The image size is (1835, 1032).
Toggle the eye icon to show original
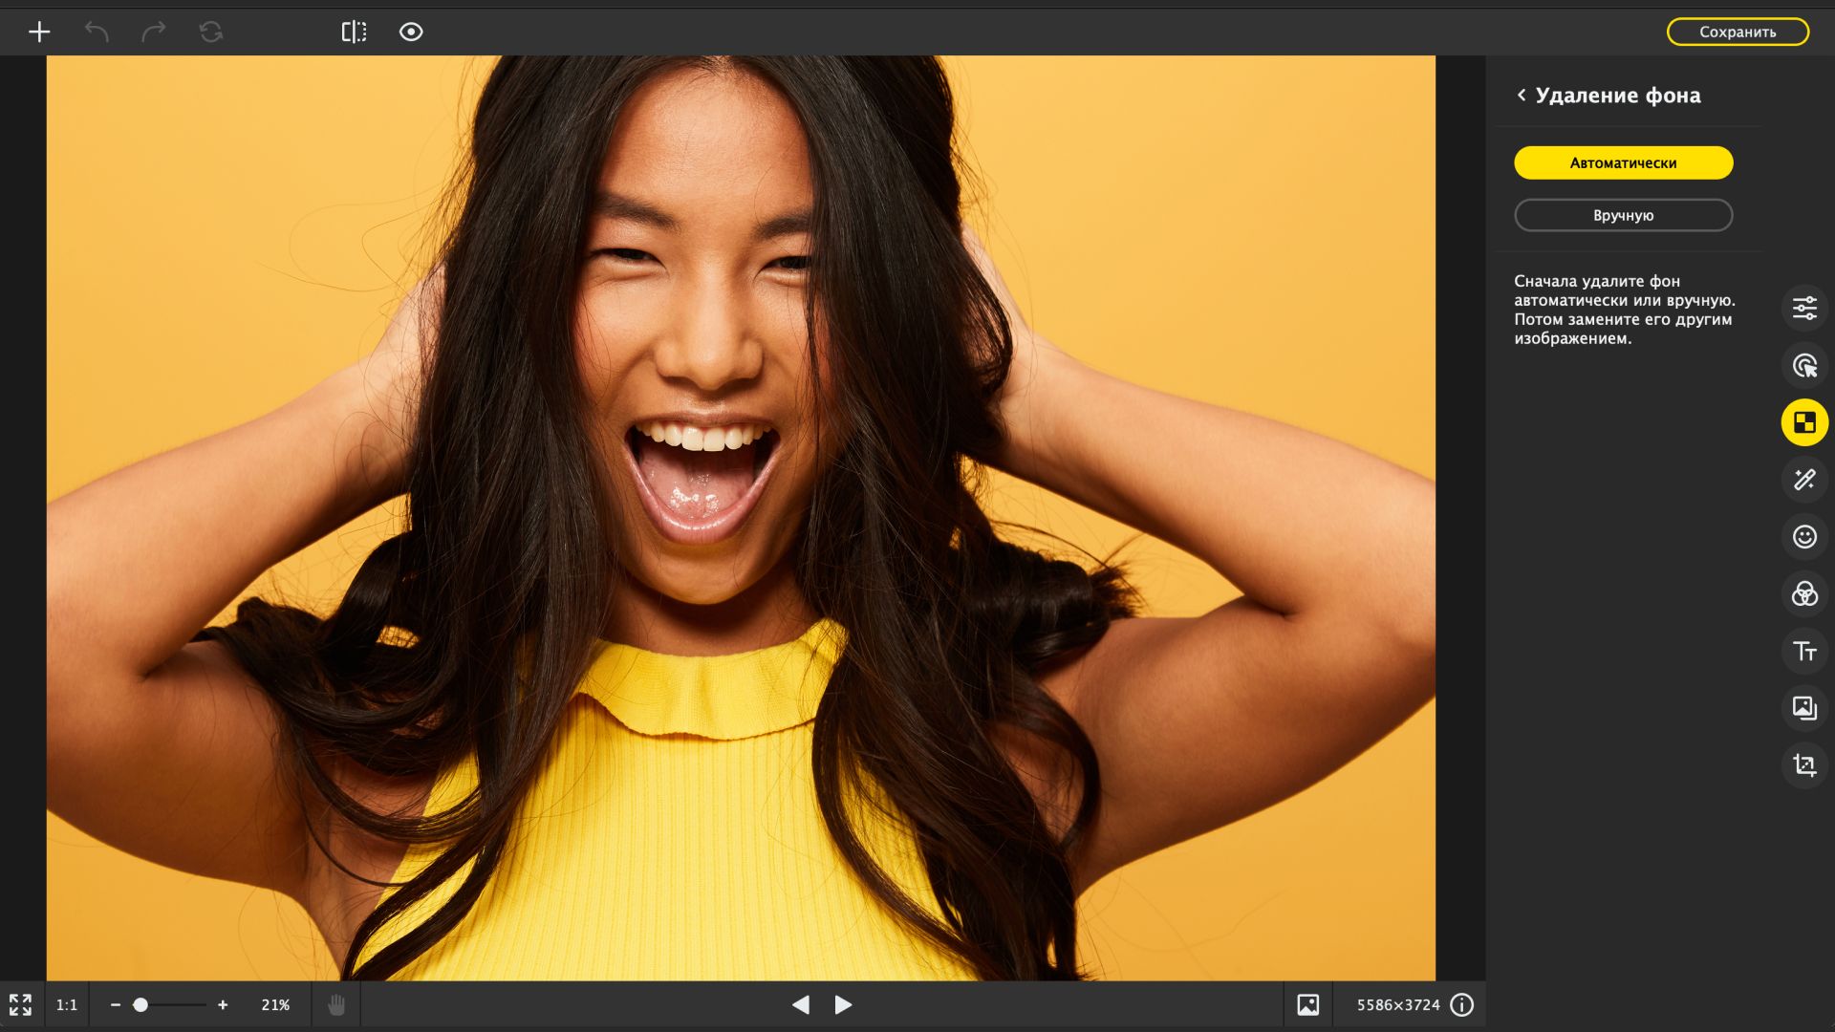point(411,32)
